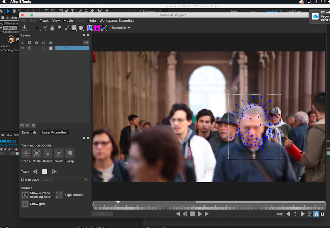This screenshot has height=228, width=330.
Task: Click the Align surface icon
Action: click(59, 195)
